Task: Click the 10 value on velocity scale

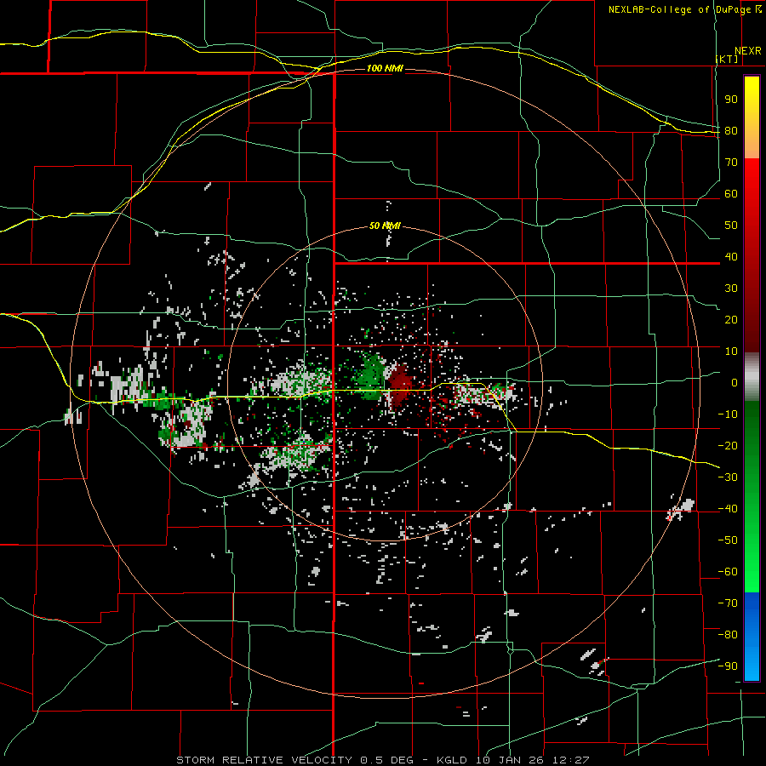Action: point(731,352)
